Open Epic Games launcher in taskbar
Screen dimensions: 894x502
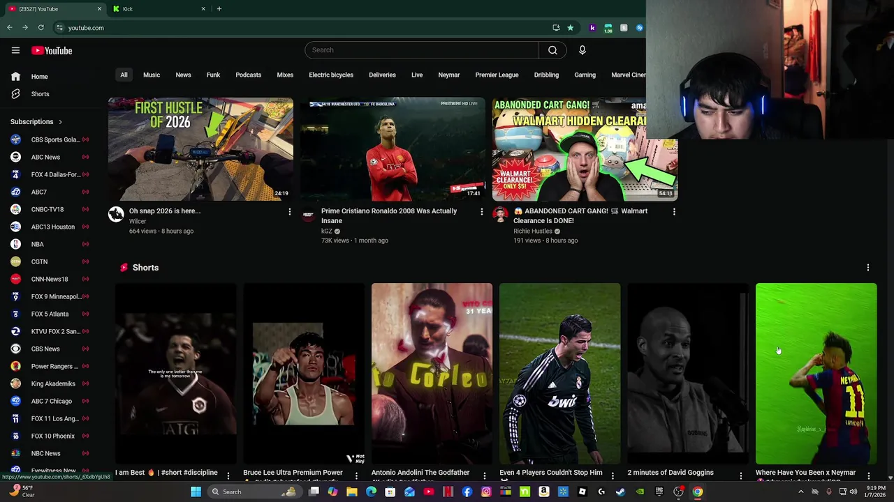click(x=659, y=492)
